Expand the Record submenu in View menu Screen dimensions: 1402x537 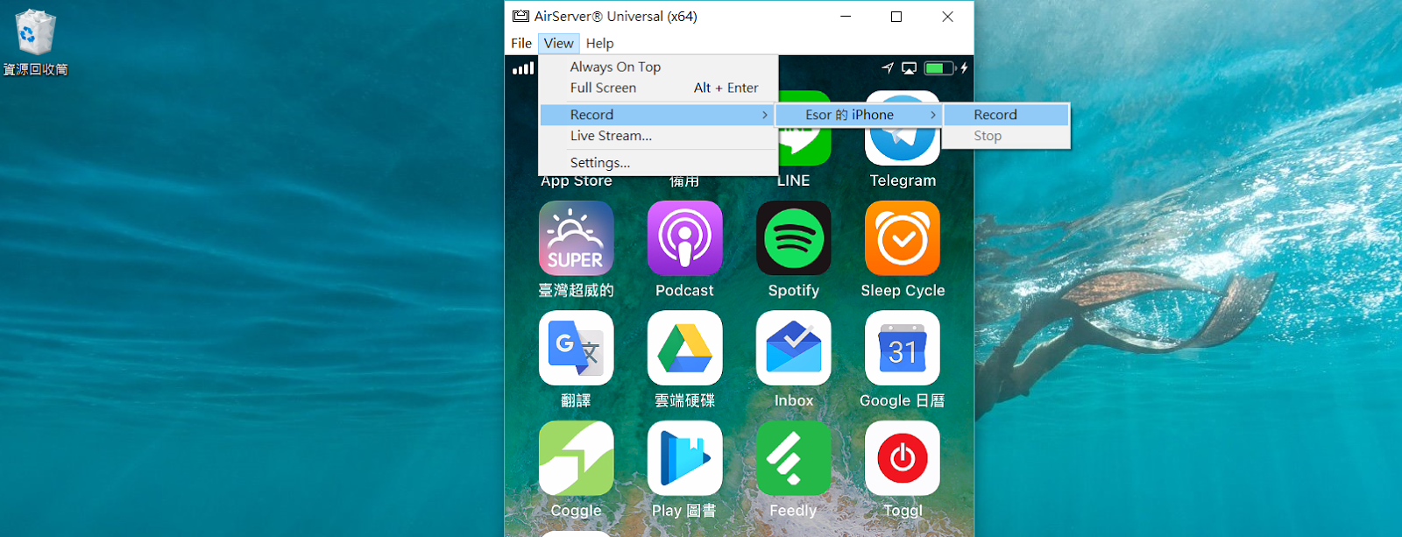click(658, 115)
